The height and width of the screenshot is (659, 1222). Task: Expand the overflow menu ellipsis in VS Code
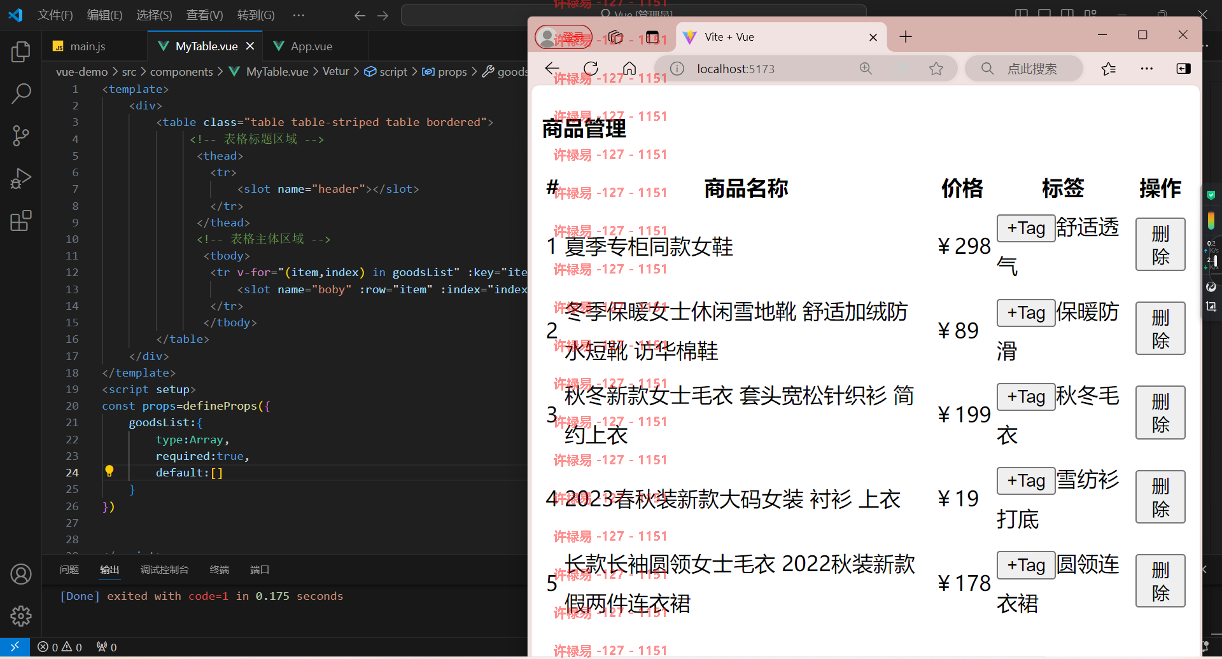[x=298, y=15]
